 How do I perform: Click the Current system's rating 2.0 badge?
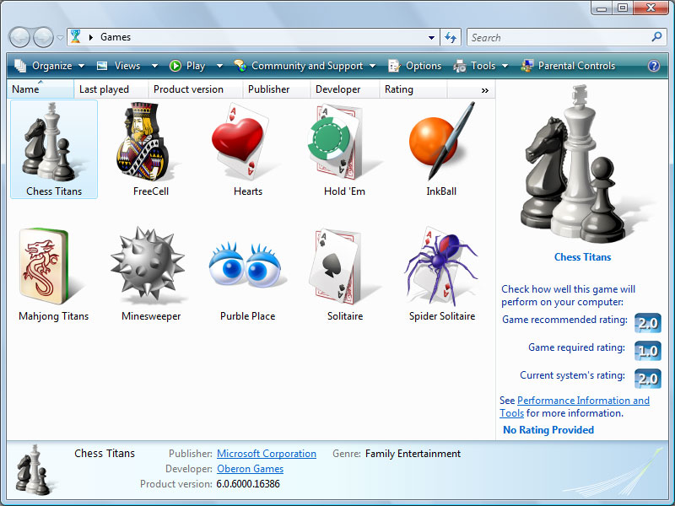[x=647, y=379]
